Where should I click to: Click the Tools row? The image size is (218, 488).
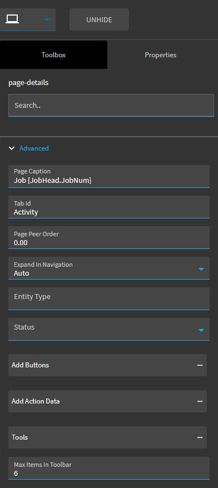pyautogui.click(x=107, y=437)
